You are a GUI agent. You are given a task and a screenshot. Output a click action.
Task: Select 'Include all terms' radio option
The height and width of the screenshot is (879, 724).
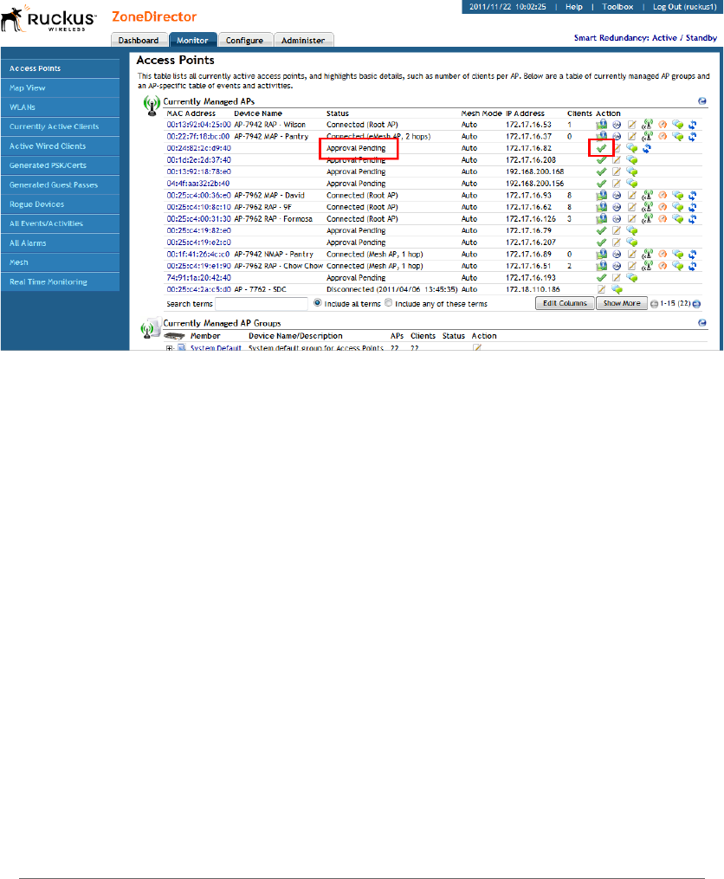click(318, 303)
